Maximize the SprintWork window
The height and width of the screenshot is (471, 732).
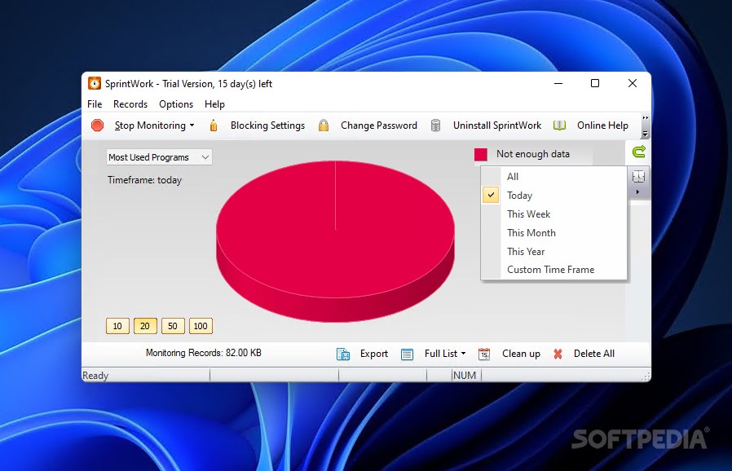tap(595, 84)
